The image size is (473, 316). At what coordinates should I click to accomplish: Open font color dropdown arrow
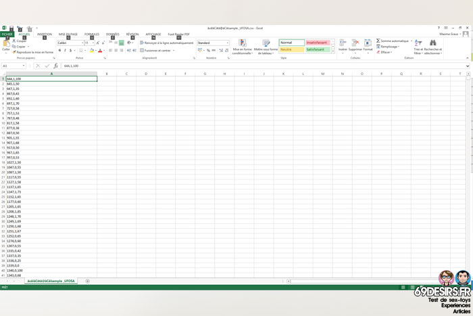pyautogui.click(x=104, y=51)
